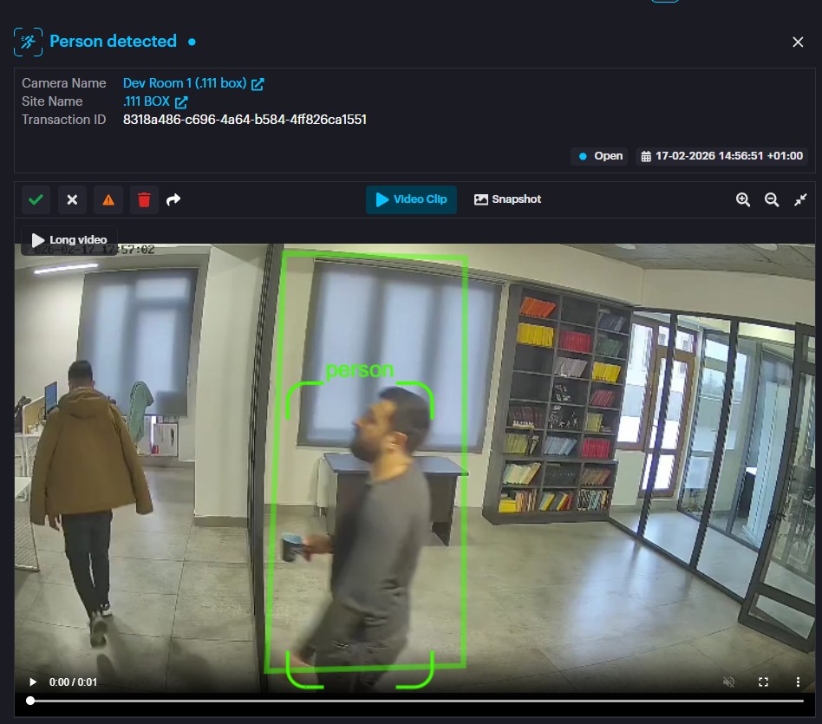Click the orange warning triangle icon
This screenshot has height=724, width=822.
point(108,199)
